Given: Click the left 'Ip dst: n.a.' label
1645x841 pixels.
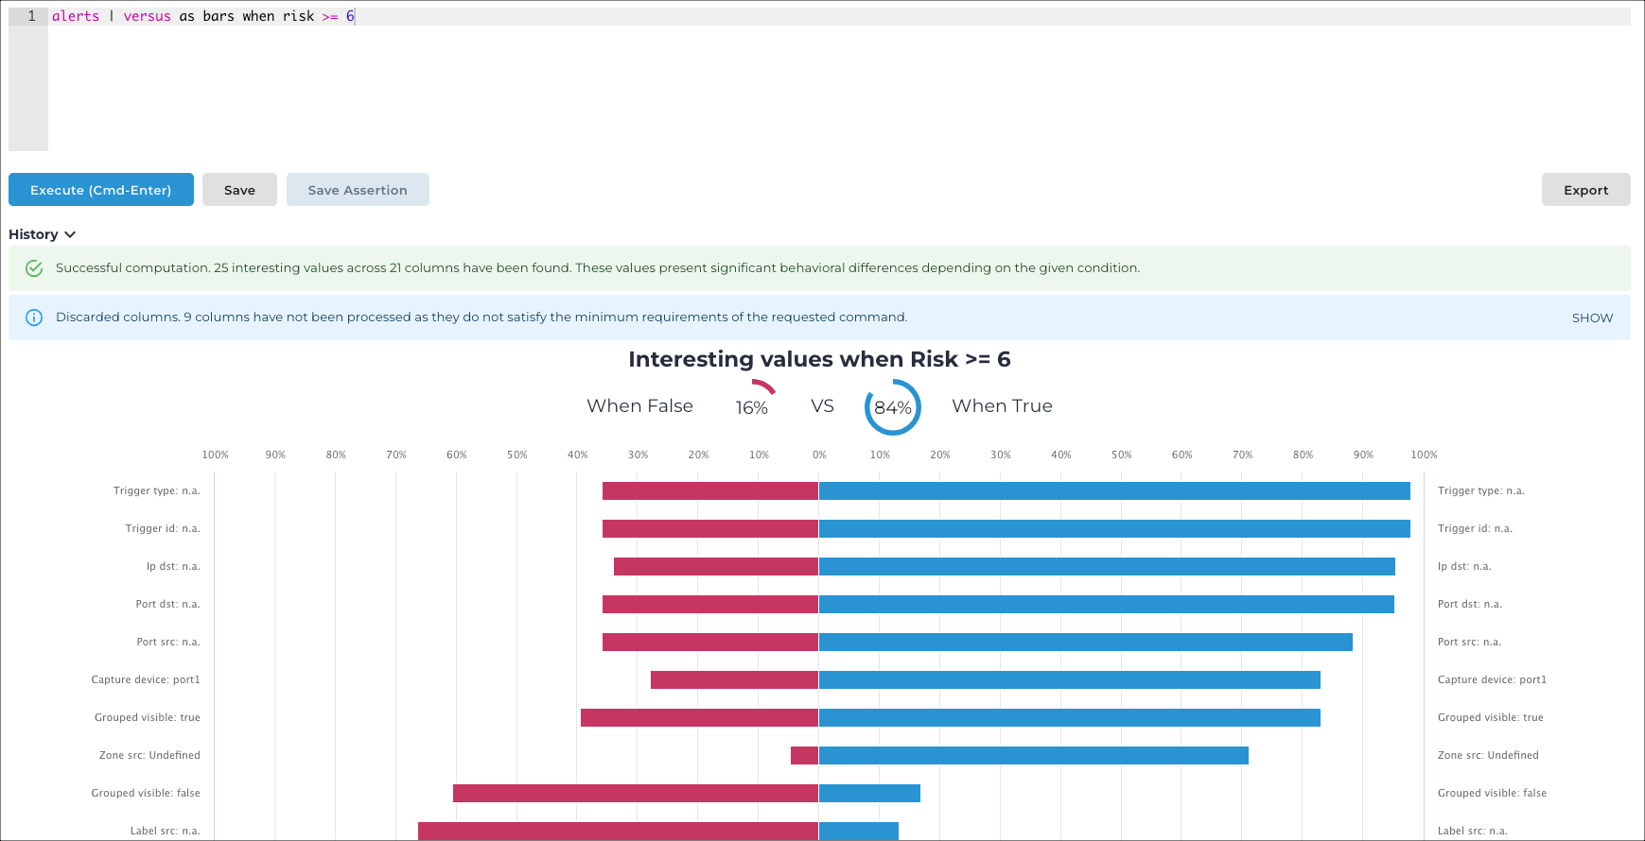Looking at the screenshot, I should pyautogui.click(x=173, y=566).
